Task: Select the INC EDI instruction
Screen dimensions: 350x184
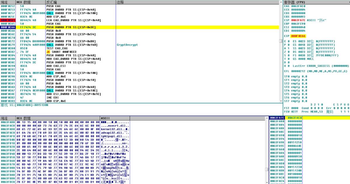Action: tap(52, 97)
